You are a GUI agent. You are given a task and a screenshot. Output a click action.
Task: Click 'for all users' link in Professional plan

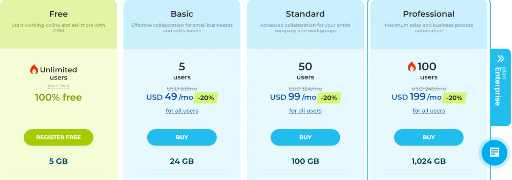[428, 111]
